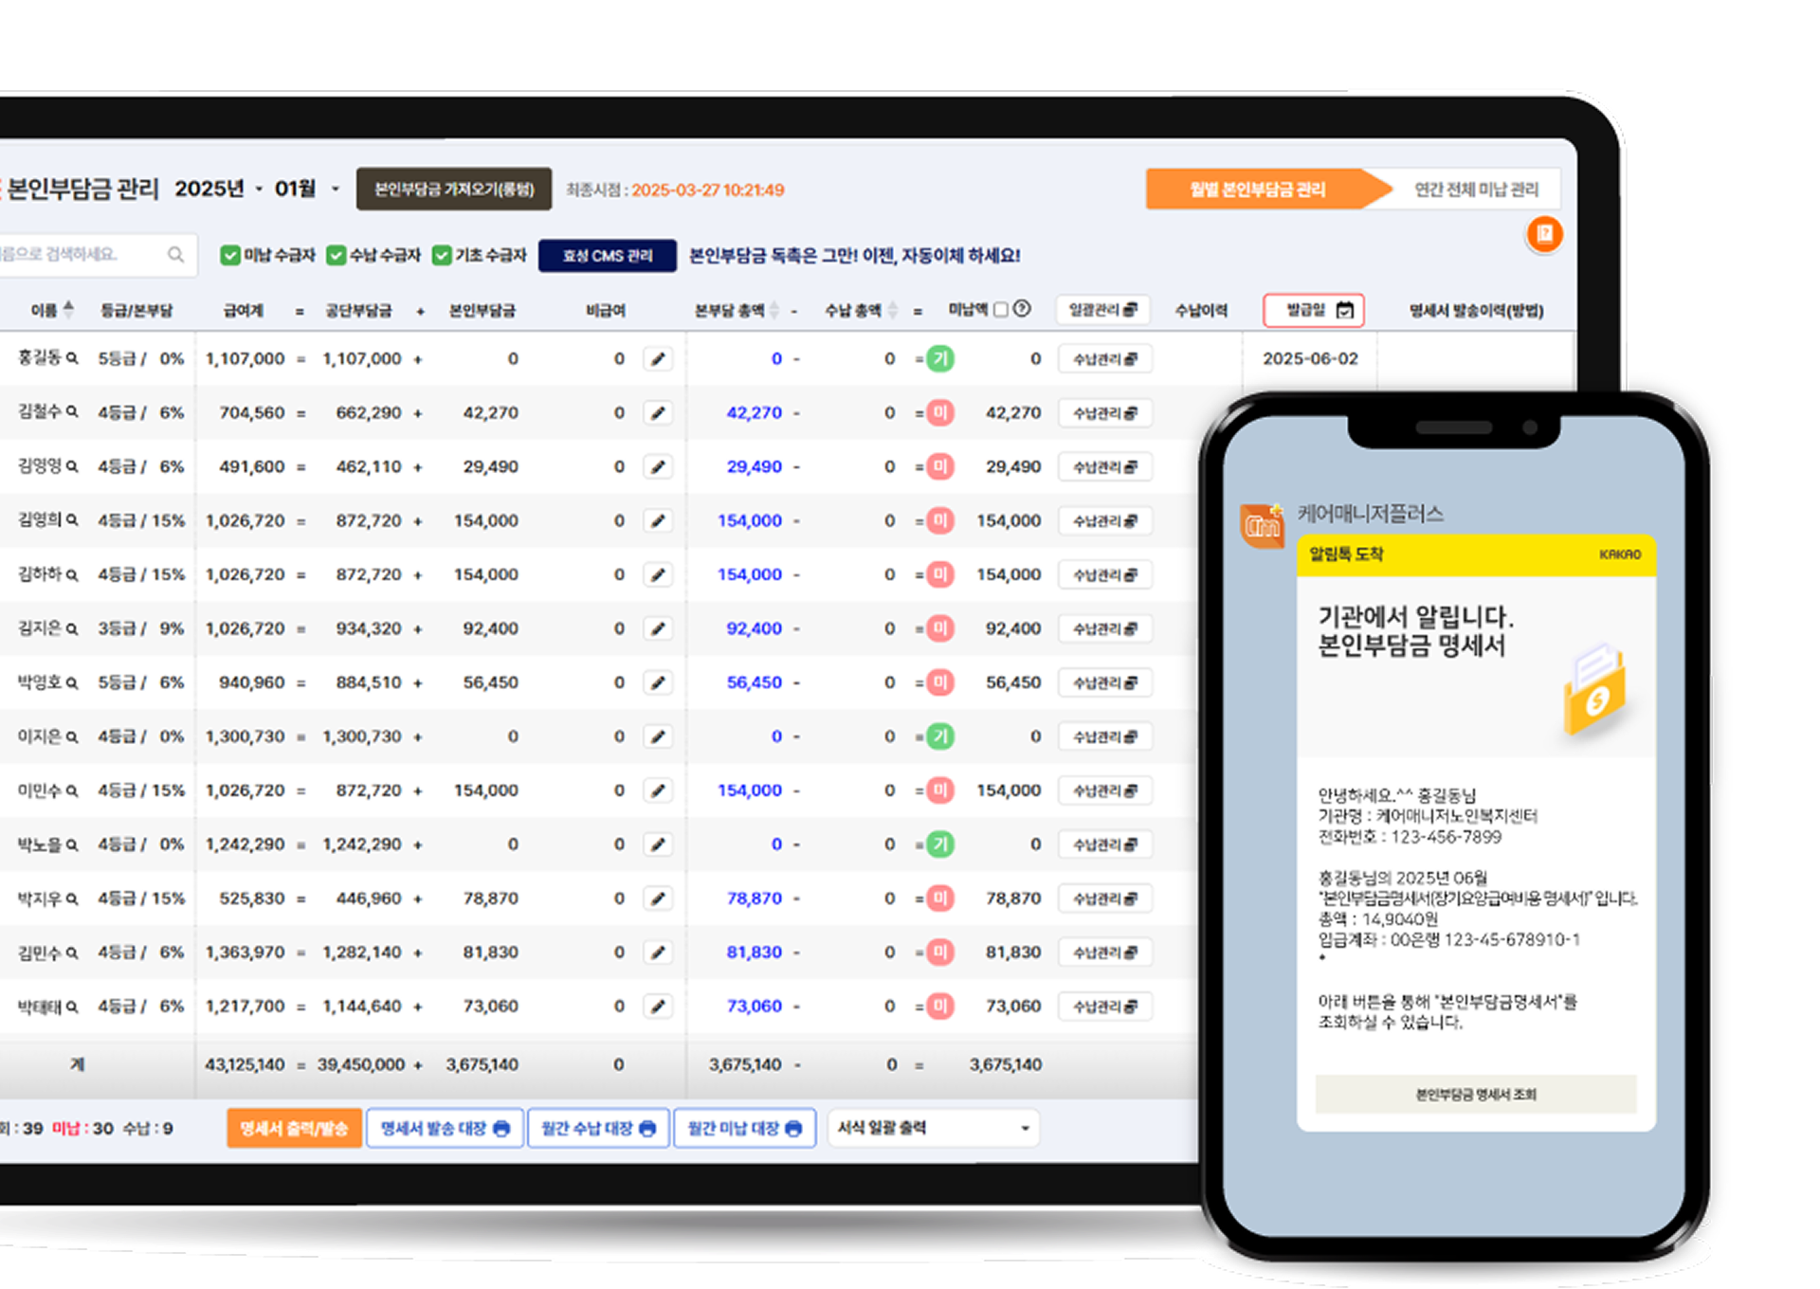Tap 본인부담금 명세서 조회 on the phone
Image resolution: width=1820 pixels, height=1289 pixels.
[x=1475, y=1095]
